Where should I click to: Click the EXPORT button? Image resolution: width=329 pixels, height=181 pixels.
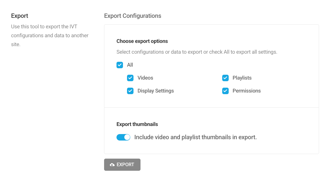[x=122, y=165]
